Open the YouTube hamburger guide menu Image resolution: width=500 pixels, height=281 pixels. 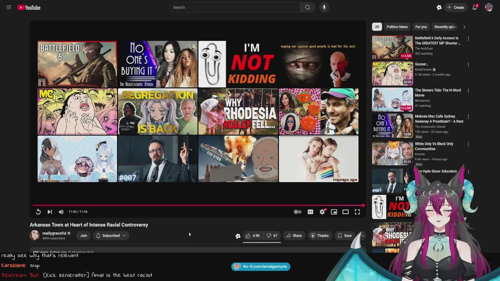coord(9,7)
